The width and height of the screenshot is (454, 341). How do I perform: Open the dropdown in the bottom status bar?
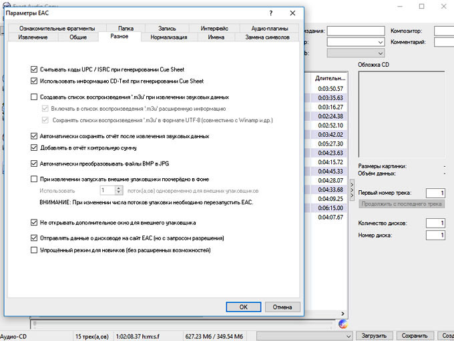[347, 336]
